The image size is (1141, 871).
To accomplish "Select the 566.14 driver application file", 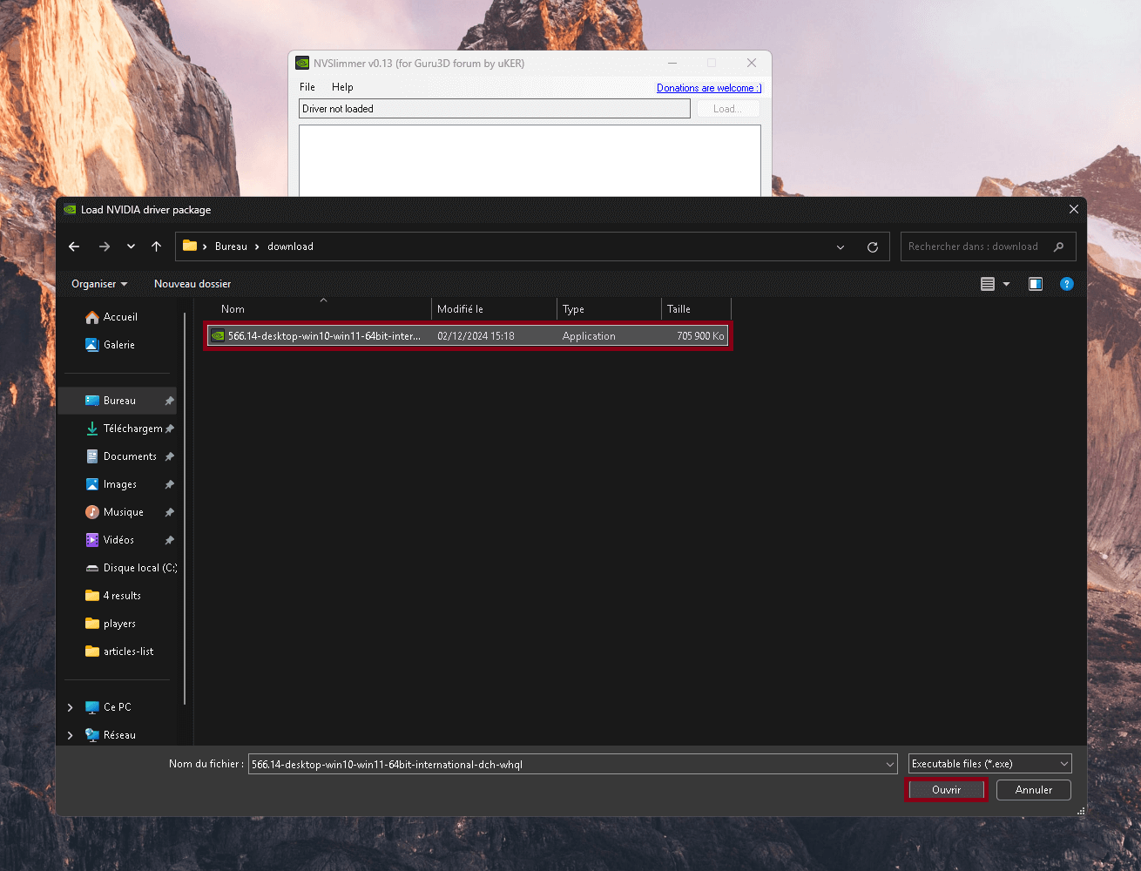I will coord(324,336).
